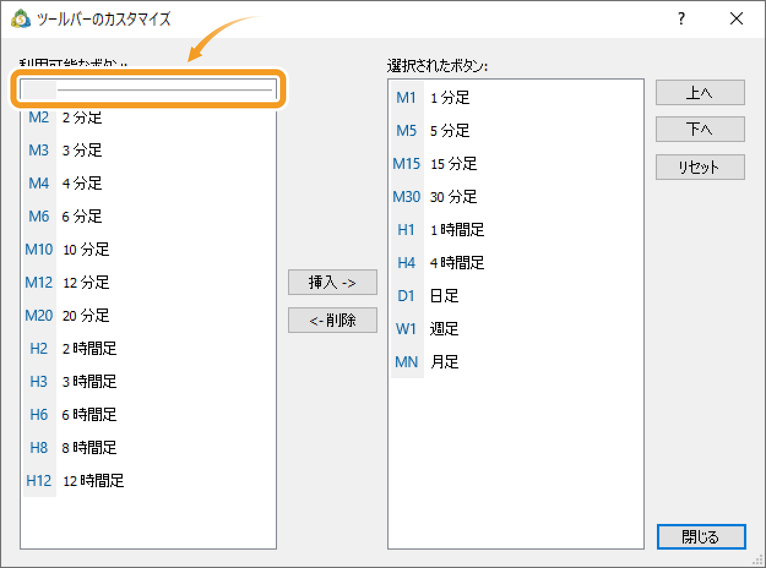
Task: Click the M3 timeframe icon
Action: pyautogui.click(x=39, y=150)
